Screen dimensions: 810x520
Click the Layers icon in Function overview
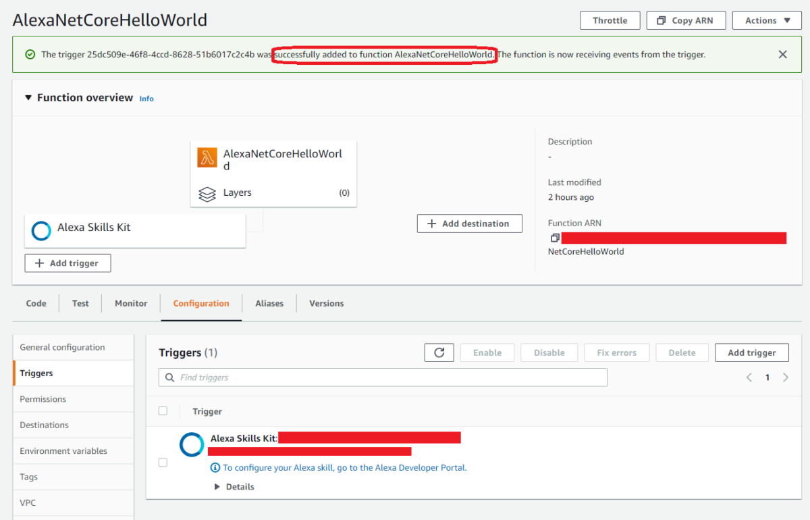(207, 192)
